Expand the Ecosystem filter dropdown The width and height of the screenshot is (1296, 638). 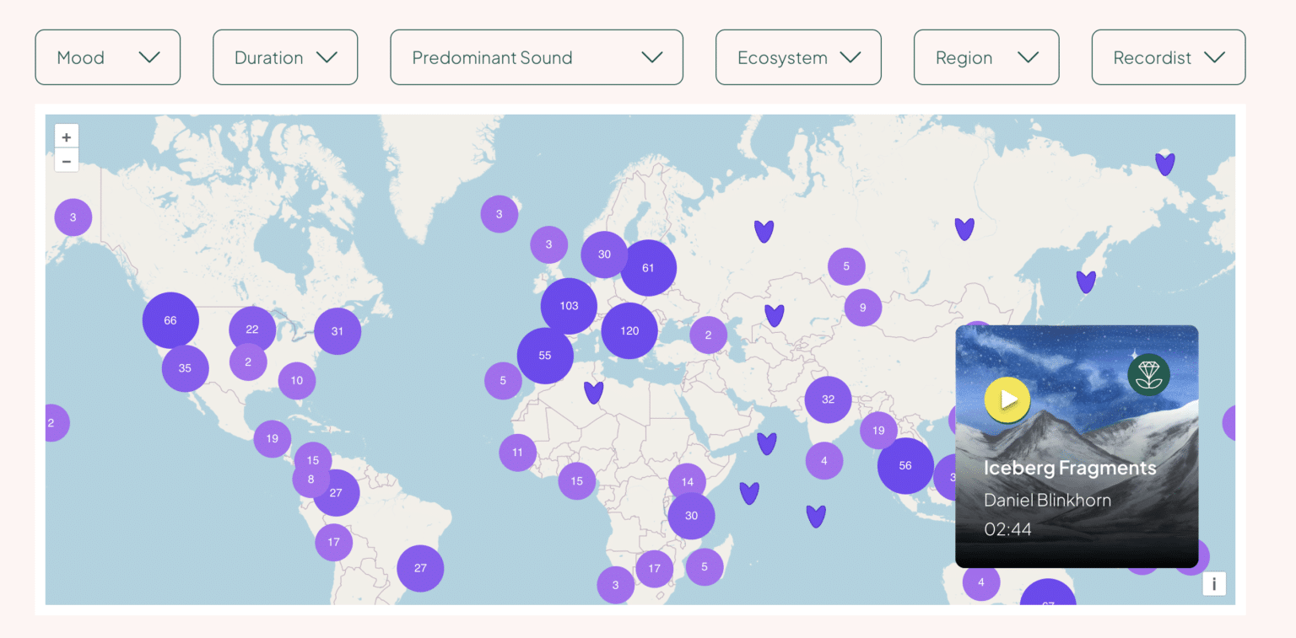[x=798, y=57]
